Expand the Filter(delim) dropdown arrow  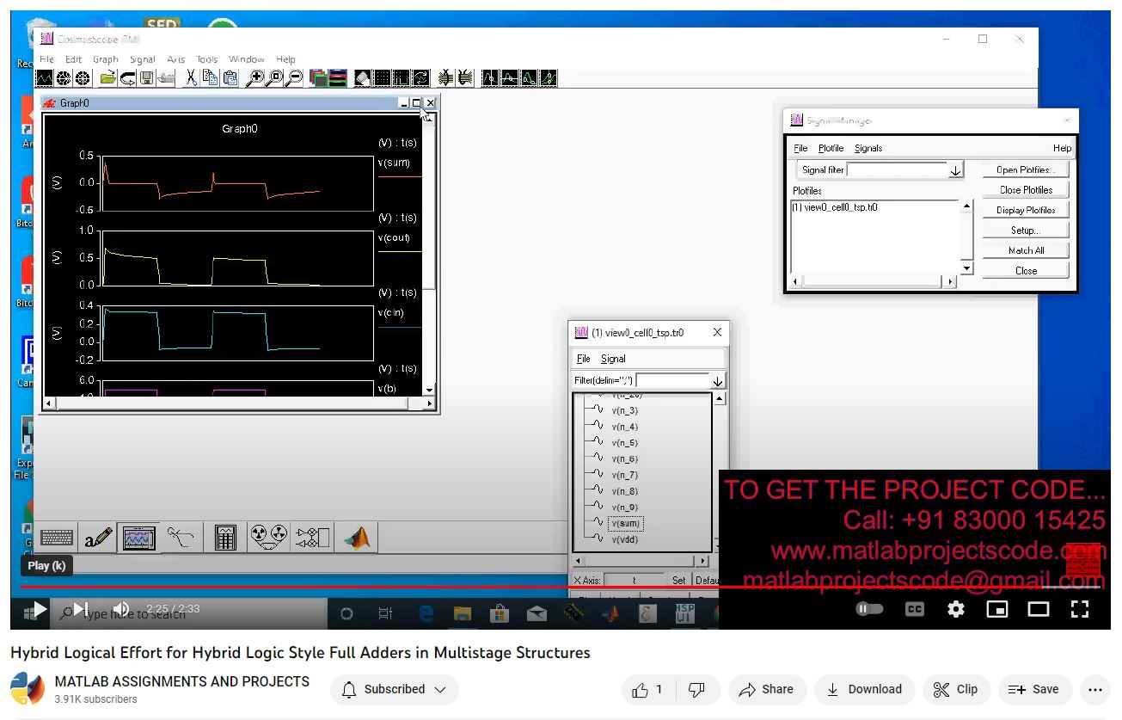click(x=718, y=380)
